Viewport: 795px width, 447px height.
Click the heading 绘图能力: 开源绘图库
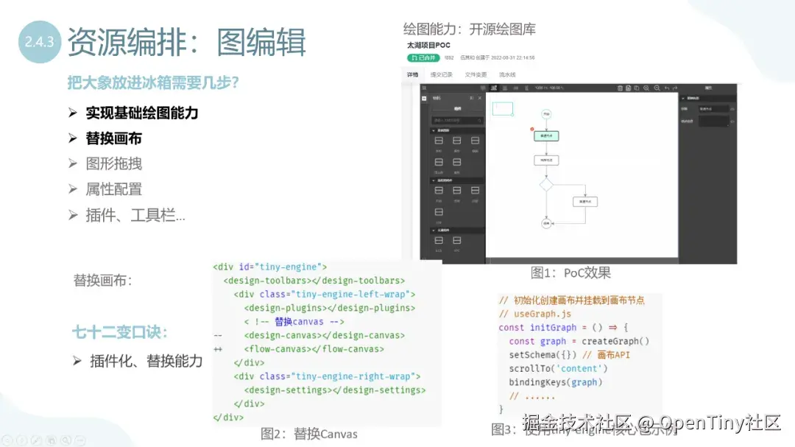[470, 29]
